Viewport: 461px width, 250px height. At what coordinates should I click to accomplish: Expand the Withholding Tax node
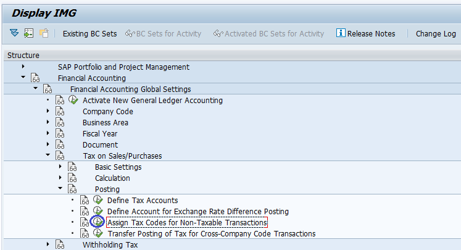pos(48,244)
